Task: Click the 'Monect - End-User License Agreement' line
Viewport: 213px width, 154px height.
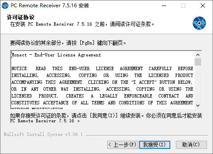Action: tap(56, 55)
